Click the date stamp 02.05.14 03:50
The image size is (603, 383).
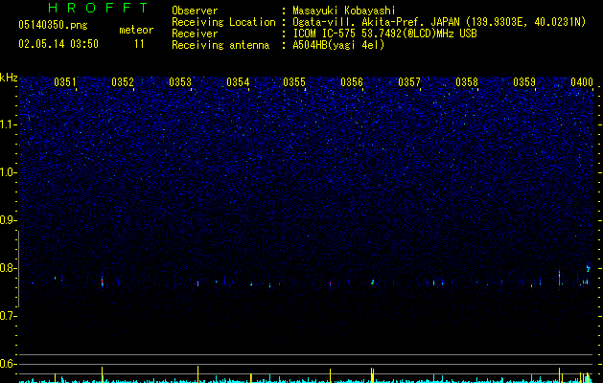(x=58, y=44)
